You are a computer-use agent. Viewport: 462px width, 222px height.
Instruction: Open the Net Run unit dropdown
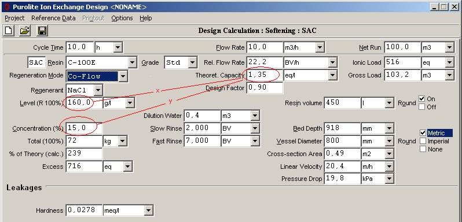coord(449,47)
